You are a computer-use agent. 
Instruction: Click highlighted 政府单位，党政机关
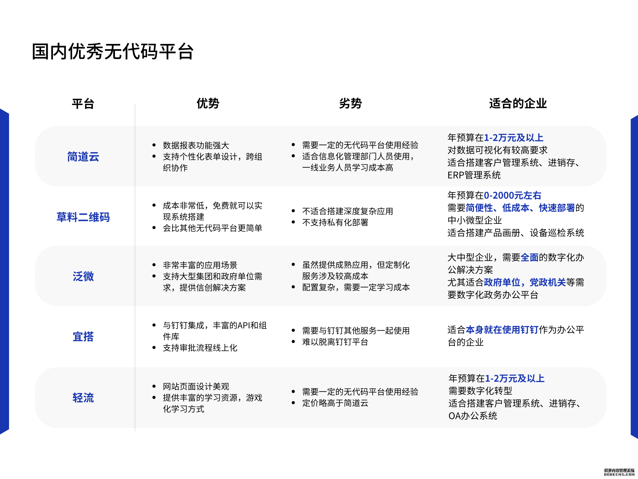(x=525, y=282)
